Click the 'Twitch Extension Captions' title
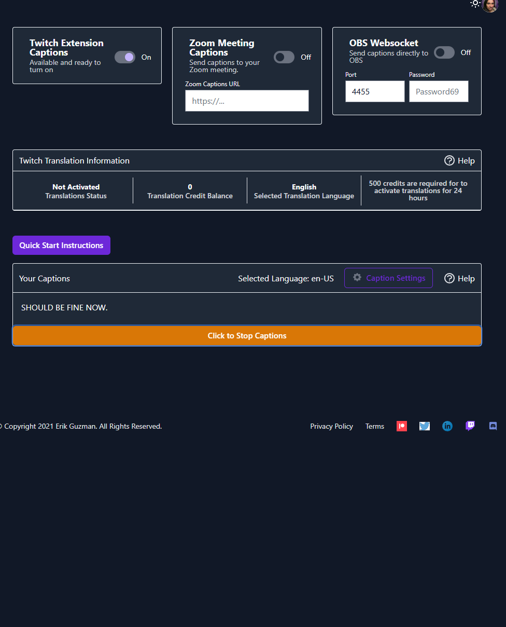Viewport: 506px width, 627px height. (x=66, y=48)
